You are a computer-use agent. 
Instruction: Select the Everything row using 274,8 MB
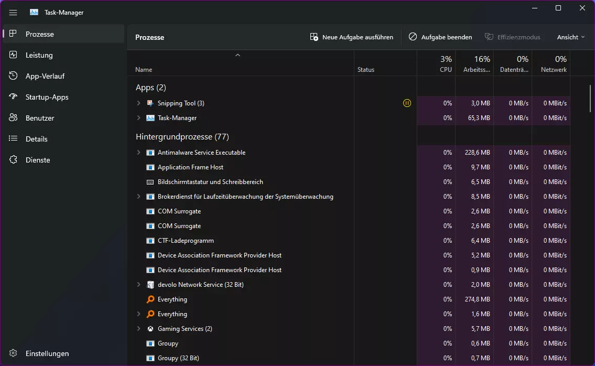click(x=349, y=299)
